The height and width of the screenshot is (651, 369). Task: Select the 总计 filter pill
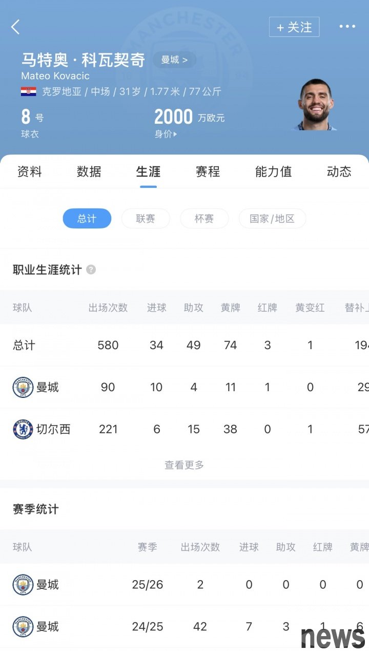(x=87, y=219)
